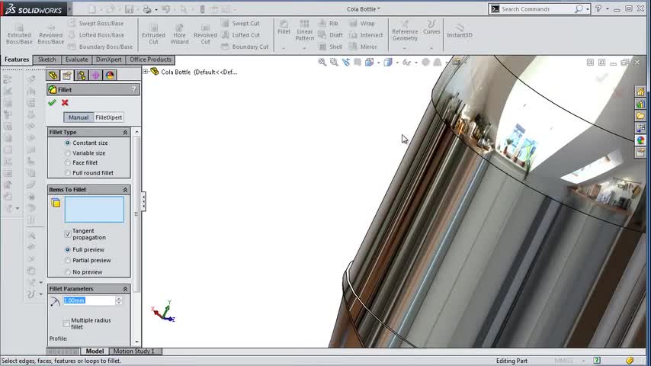Click the Items To Fillet selection box

pyautogui.click(x=95, y=210)
